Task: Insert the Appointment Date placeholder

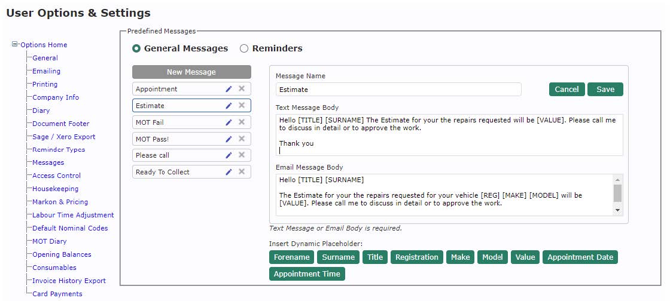Action: click(580, 257)
